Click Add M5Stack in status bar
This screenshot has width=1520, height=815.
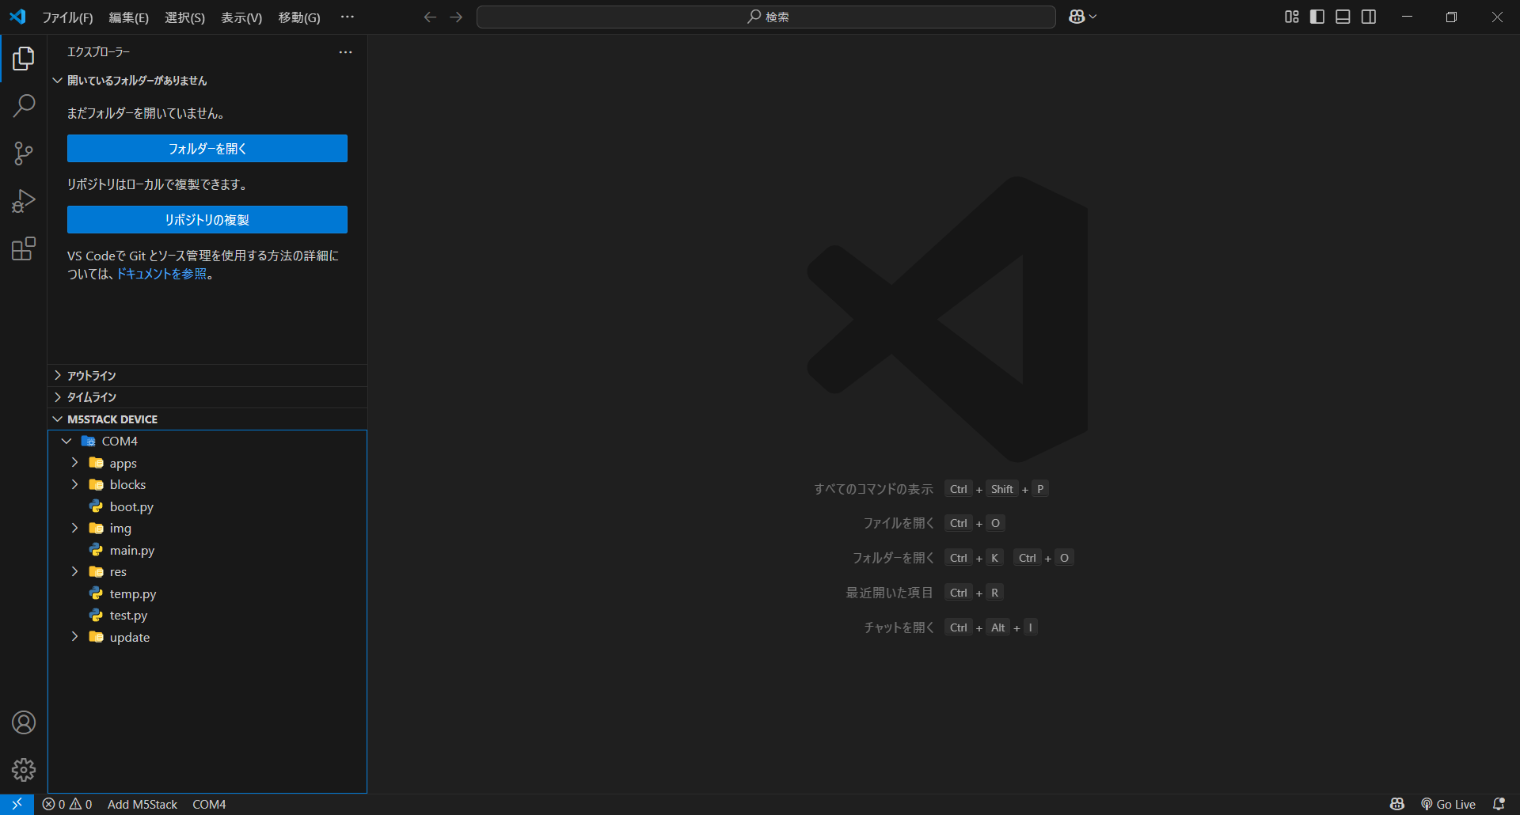coord(142,804)
